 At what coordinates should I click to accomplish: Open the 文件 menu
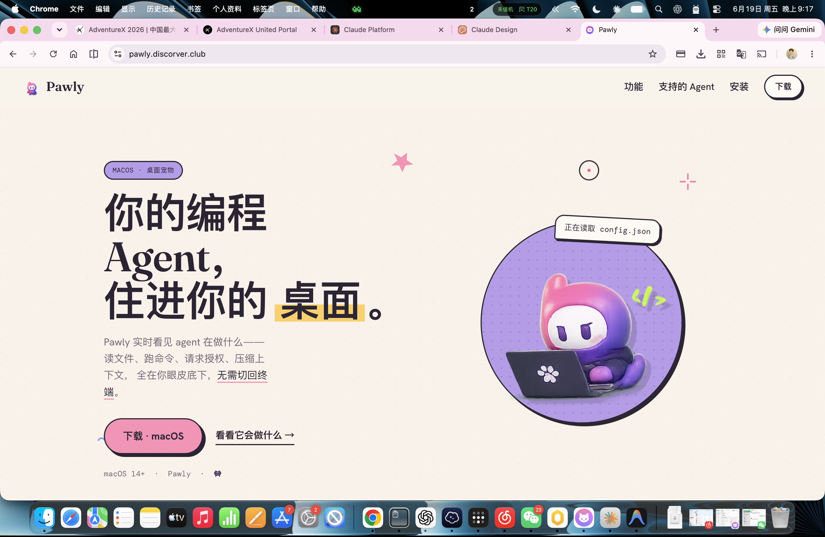(x=77, y=9)
